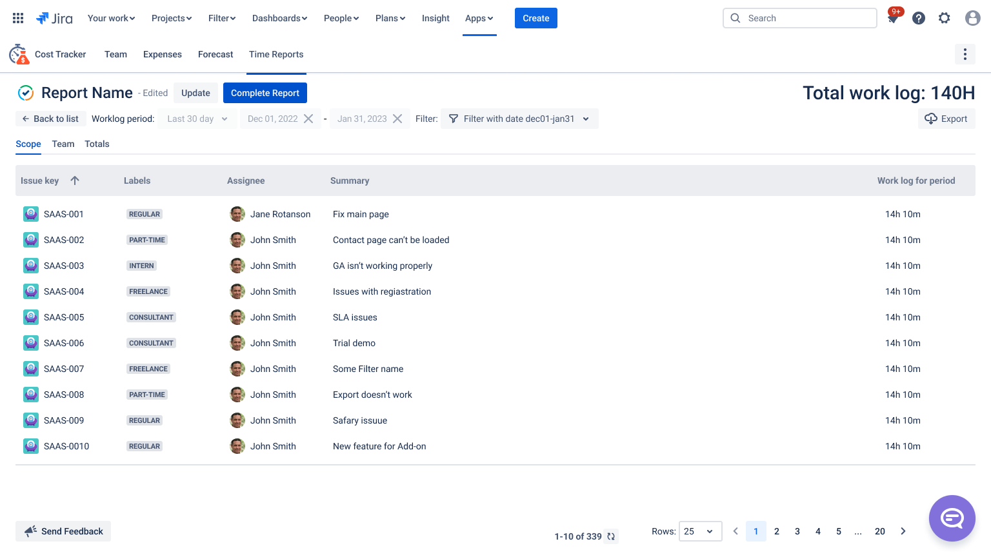Screen dimensions: 991x557
Task: Click the Complete Report button
Action: pos(265,93)
